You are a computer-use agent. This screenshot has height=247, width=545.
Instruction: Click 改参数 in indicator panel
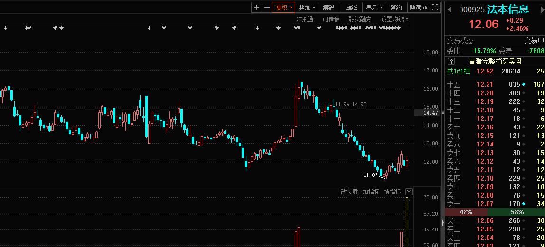pos(349,192)
